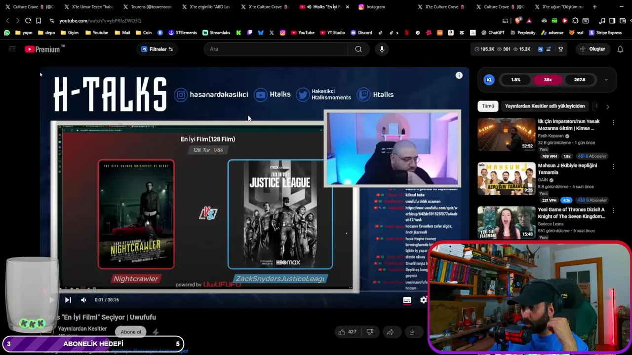Viewport: 632px width, 355px height.
Task: Close the Htalks YouTube browser tab
Action: point(348,7)
